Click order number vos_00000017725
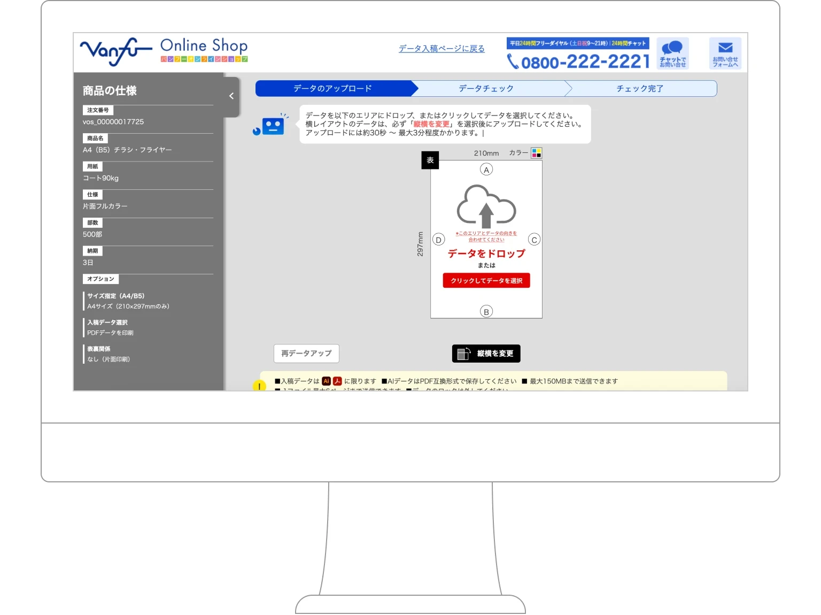The image size is (821, 615). pyautogui.click(x=113, y=122)
